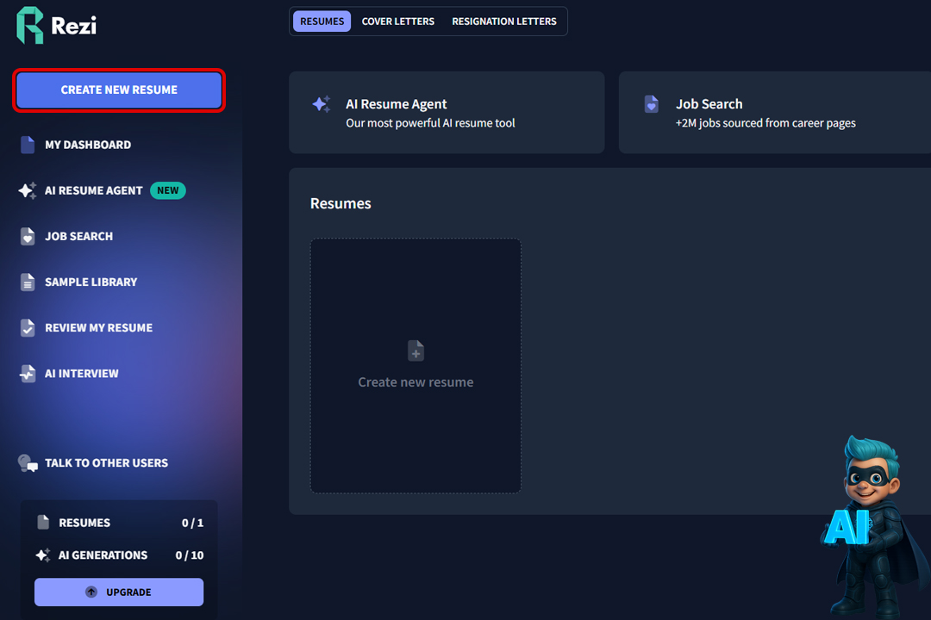Click the Review My Resume checkmark icon

[x=28, y=327]
